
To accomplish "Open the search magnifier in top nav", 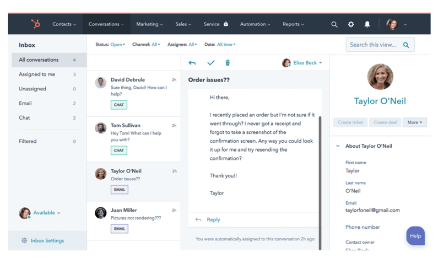I will tap(334, 24).
